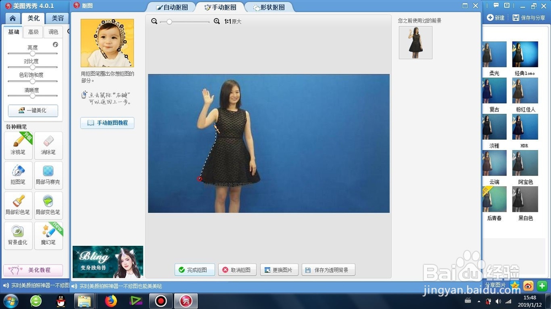This screenshot has height=309, width=551.
Task: Apply the HDR filter thumbnail
Action: pos(525,126)
